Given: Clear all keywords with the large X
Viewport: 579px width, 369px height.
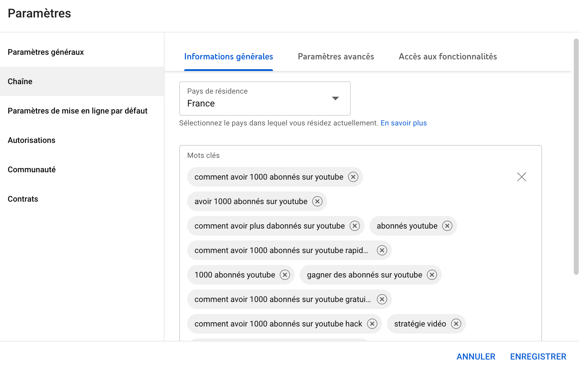Looking at the screenshot, I should tap(521, 177).
